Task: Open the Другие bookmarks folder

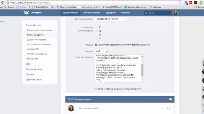Action: tap(199, 7)
